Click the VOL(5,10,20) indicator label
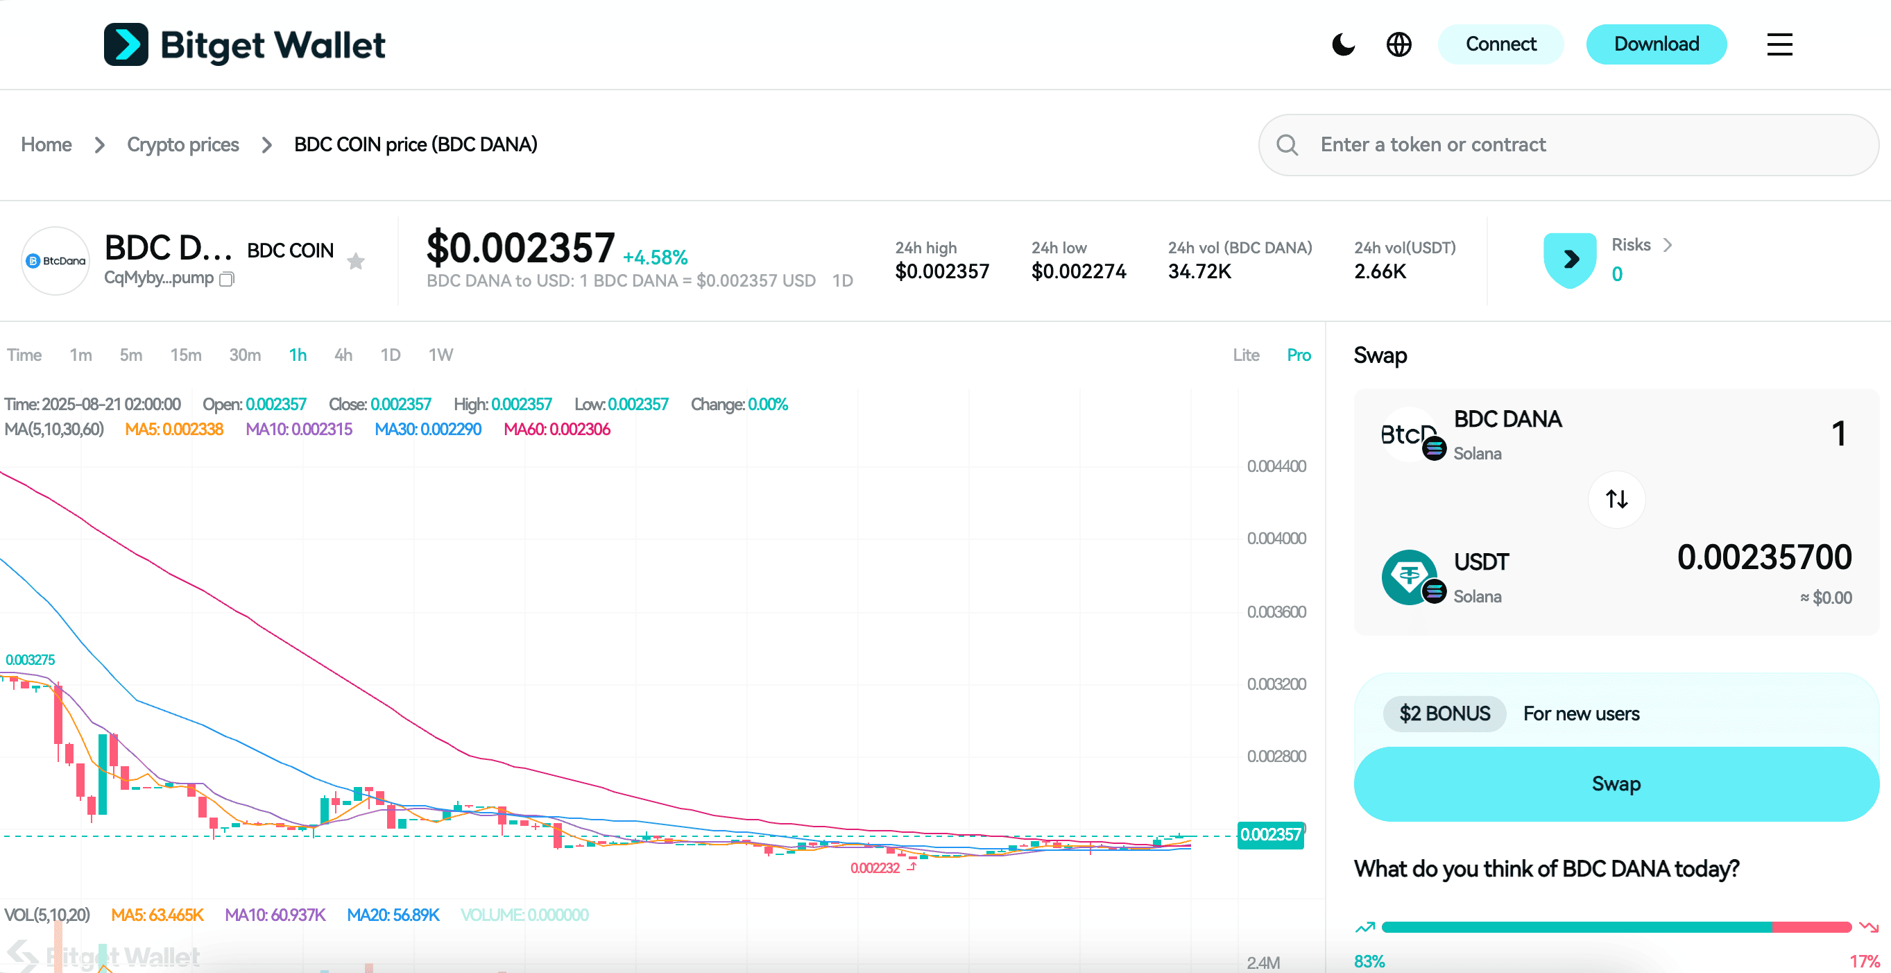The height and width of the screenshot is (973, 1891). (x=47, y=915)
